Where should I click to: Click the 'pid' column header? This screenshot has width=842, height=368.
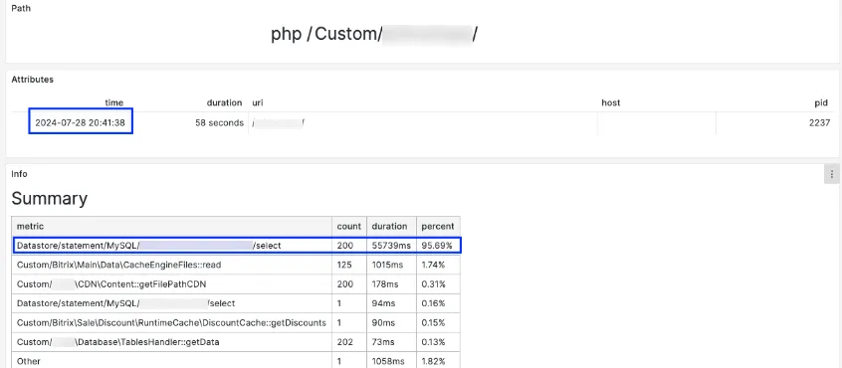point(822,102)
